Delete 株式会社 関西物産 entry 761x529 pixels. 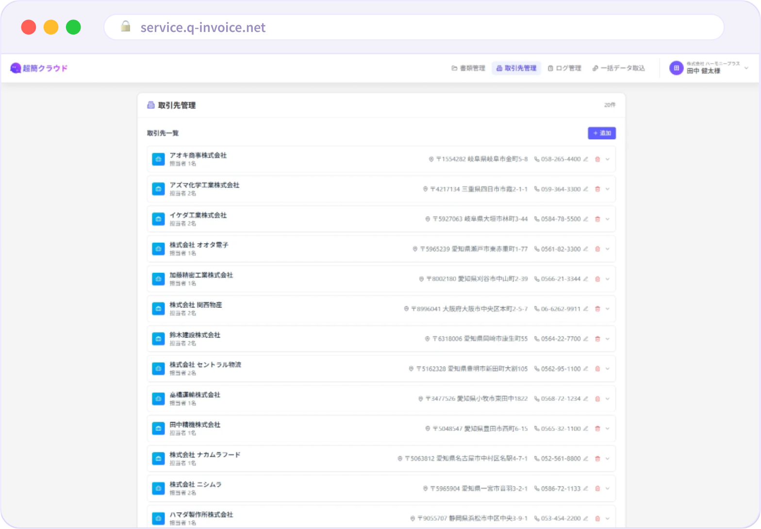pos(597,309)
